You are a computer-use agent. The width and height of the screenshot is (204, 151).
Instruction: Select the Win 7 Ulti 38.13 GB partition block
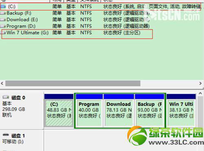(181, 110)
